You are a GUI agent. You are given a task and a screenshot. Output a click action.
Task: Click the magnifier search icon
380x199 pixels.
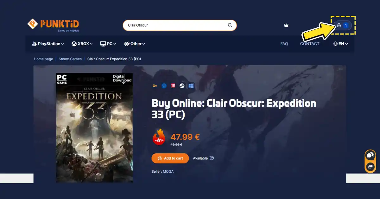click(230, 25)
